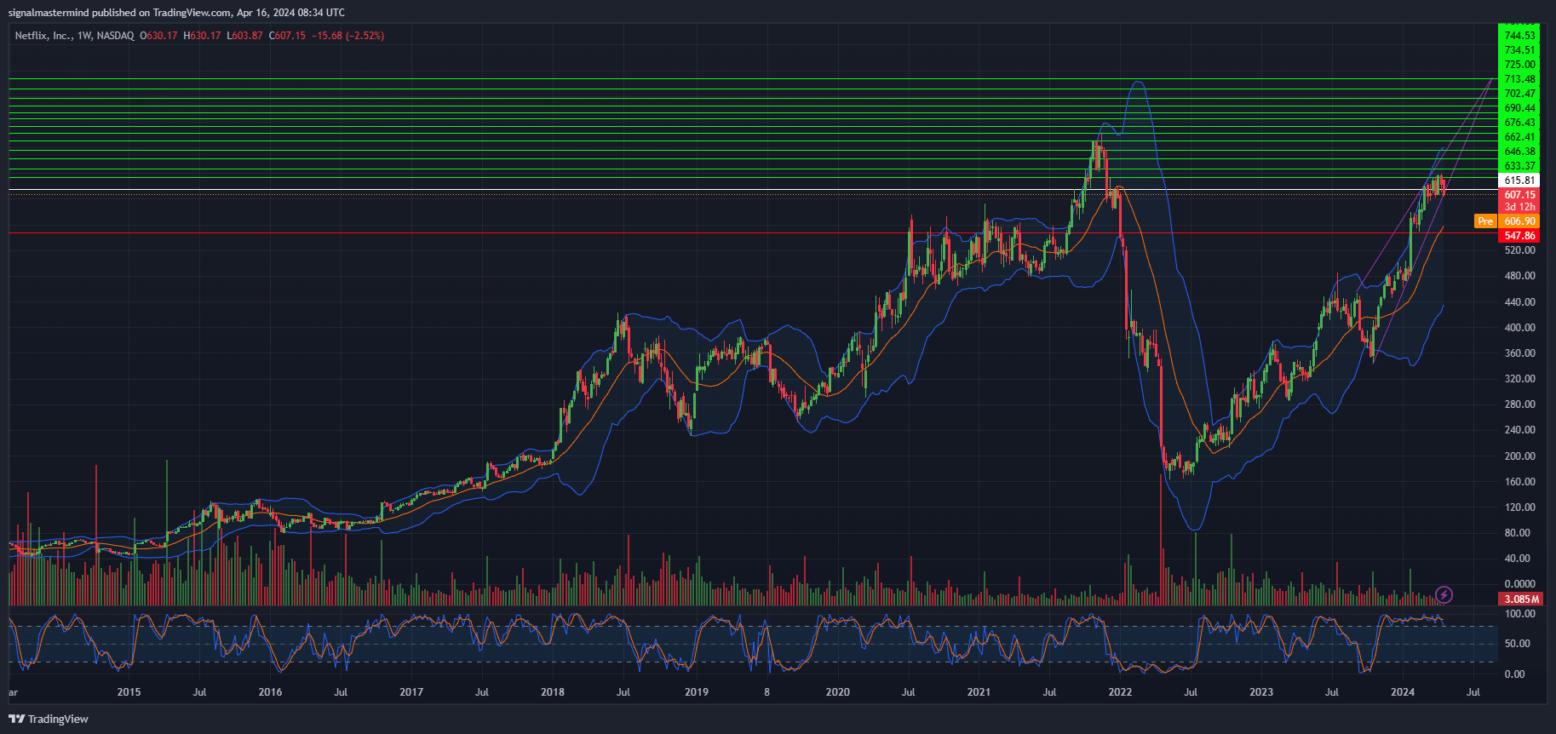Click the change value −15.68 (−2.52%)

347,36
